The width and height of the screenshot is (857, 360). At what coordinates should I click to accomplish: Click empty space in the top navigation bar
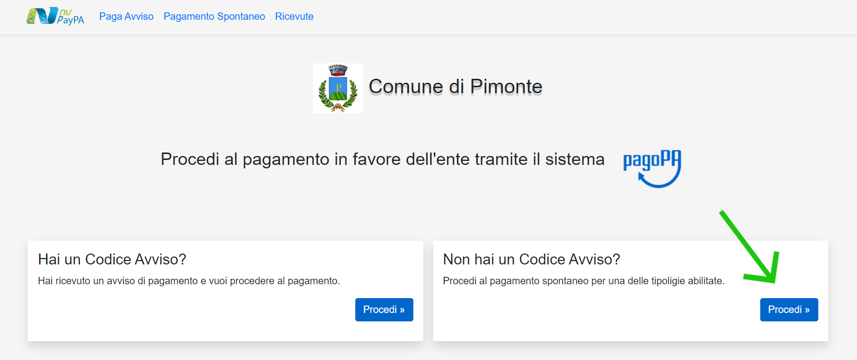571,17
